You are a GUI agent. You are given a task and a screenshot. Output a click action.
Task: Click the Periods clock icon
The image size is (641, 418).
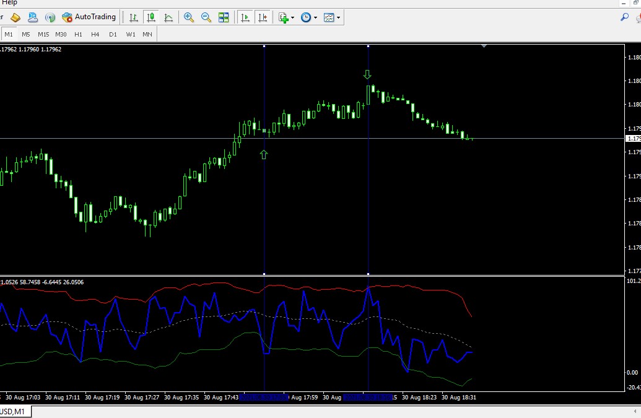pyautogui.click(x=306, y=17)
